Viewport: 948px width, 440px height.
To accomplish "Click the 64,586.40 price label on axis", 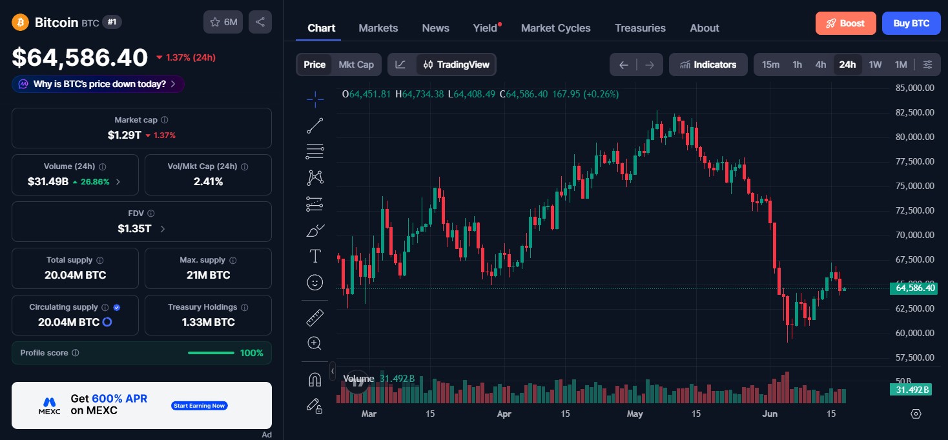I will point(915,288).
